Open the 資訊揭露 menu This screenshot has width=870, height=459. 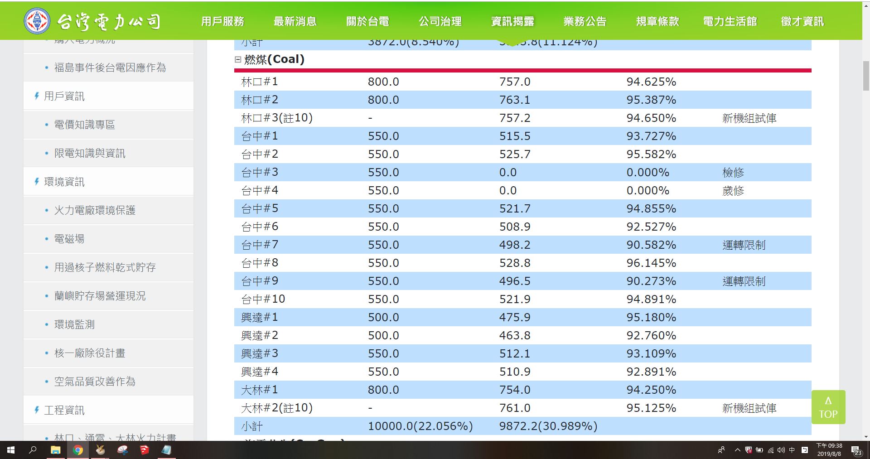pyautogui.click(x=512, y=21)
